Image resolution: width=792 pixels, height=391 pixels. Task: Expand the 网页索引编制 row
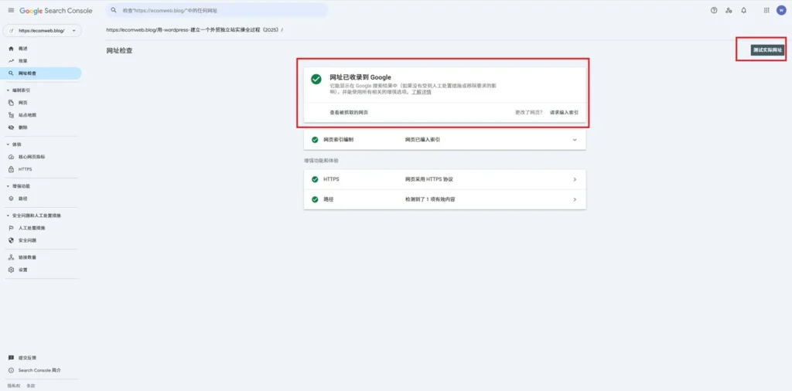point(445,140)
